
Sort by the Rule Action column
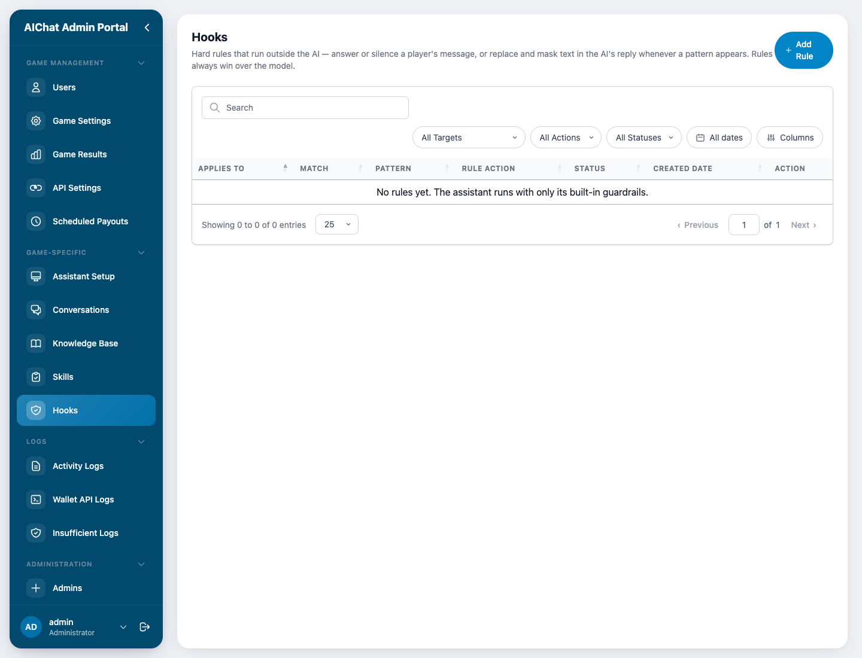512,169
